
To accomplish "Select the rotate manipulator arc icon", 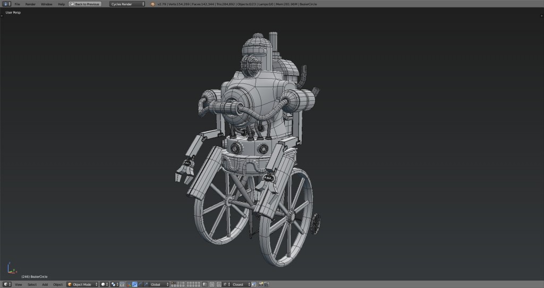I will pyautogui.click(x=140, y=284).
